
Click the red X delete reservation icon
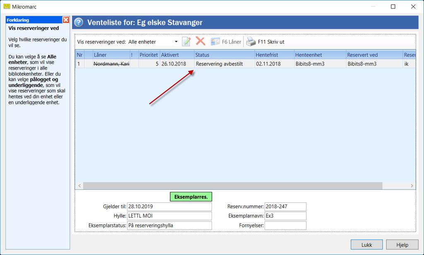(200, 41)
